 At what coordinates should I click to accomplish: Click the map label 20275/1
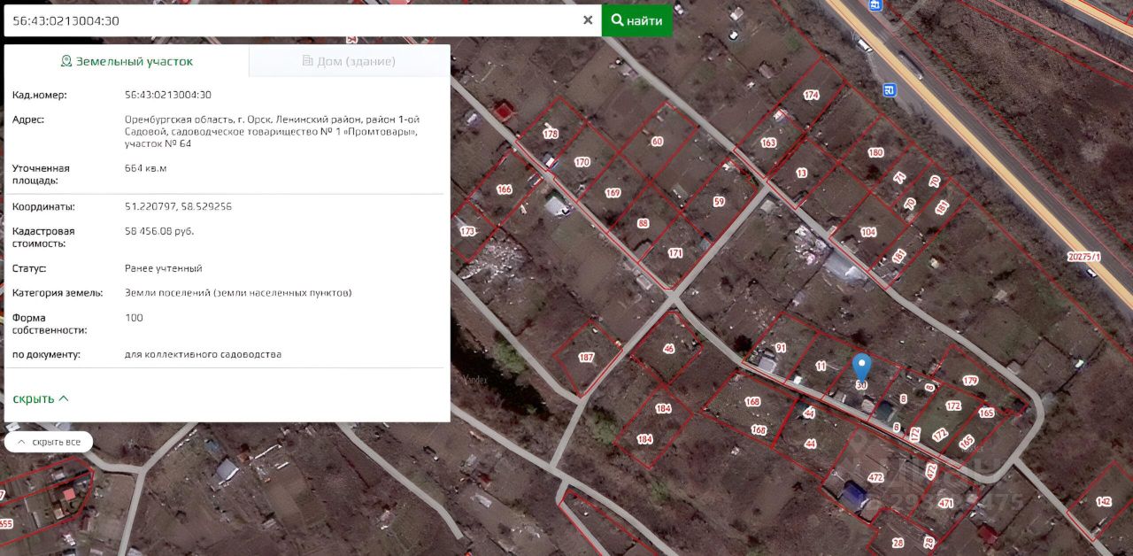pyautogui.click(x=1084, y=257)
